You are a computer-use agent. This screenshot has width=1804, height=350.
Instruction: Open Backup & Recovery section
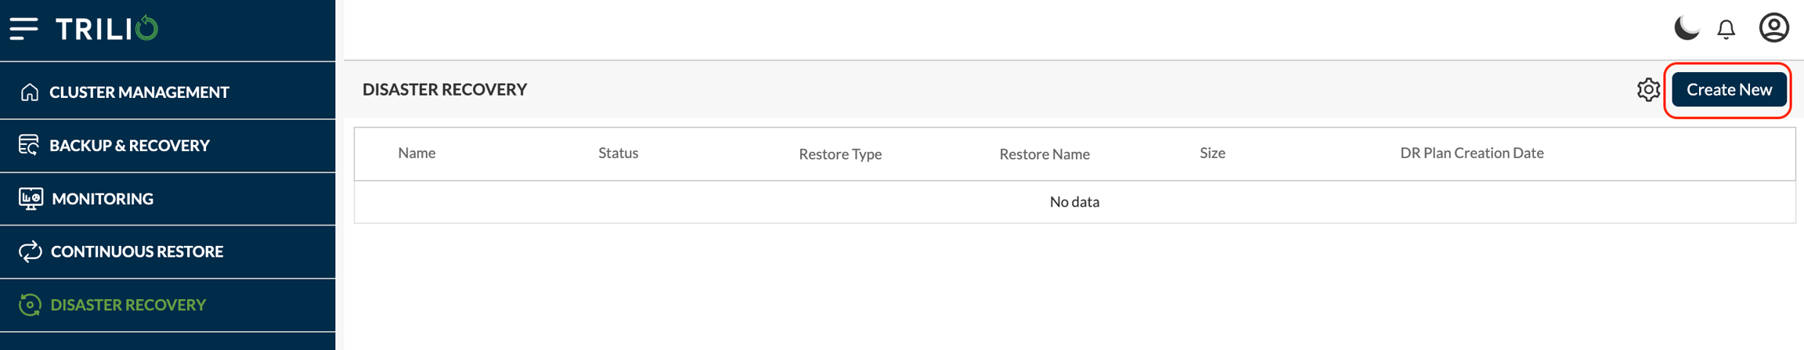pos(129,146)
